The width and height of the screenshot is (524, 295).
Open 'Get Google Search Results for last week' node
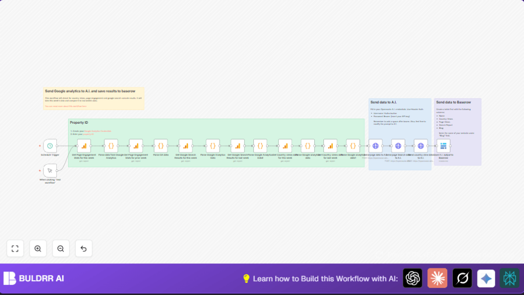pyautogui.click(x=237, y=146)
